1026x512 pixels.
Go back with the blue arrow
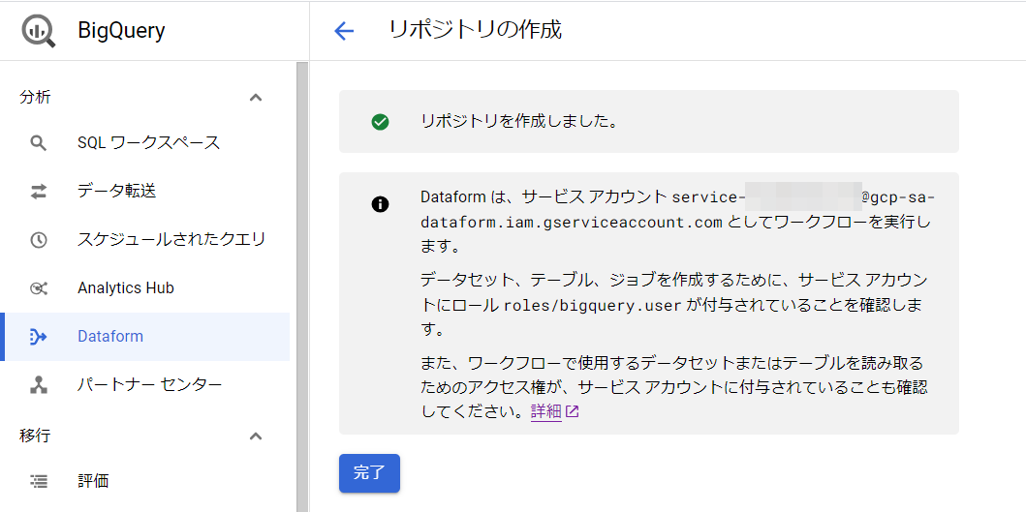(x=344, y=31)
